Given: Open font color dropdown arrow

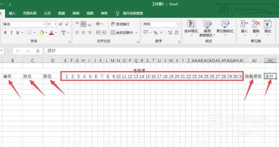Looking at the screenshot, I should pyautogui.click(x=56, y=33).
